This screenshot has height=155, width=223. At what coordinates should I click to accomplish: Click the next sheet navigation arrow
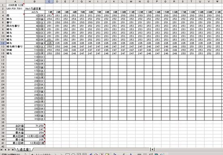pos(9,150)
